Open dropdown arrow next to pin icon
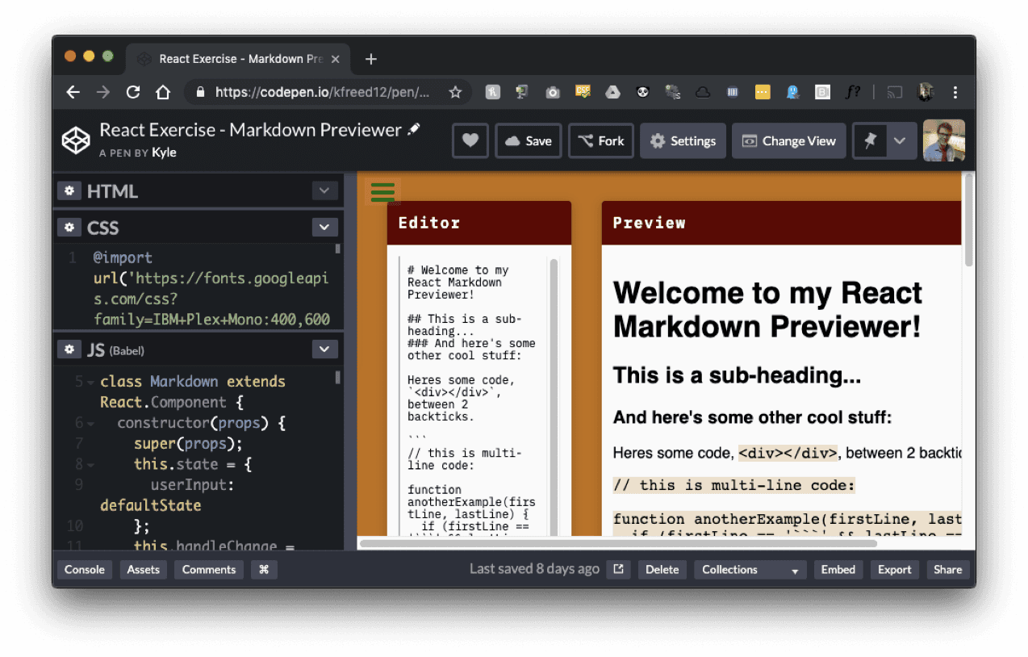1028x657 pixels. click(x=901, y=140)
